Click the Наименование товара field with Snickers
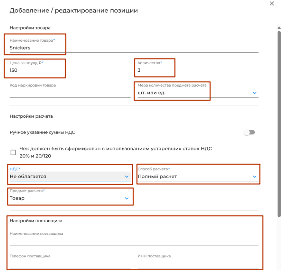 tap(97, 48)
